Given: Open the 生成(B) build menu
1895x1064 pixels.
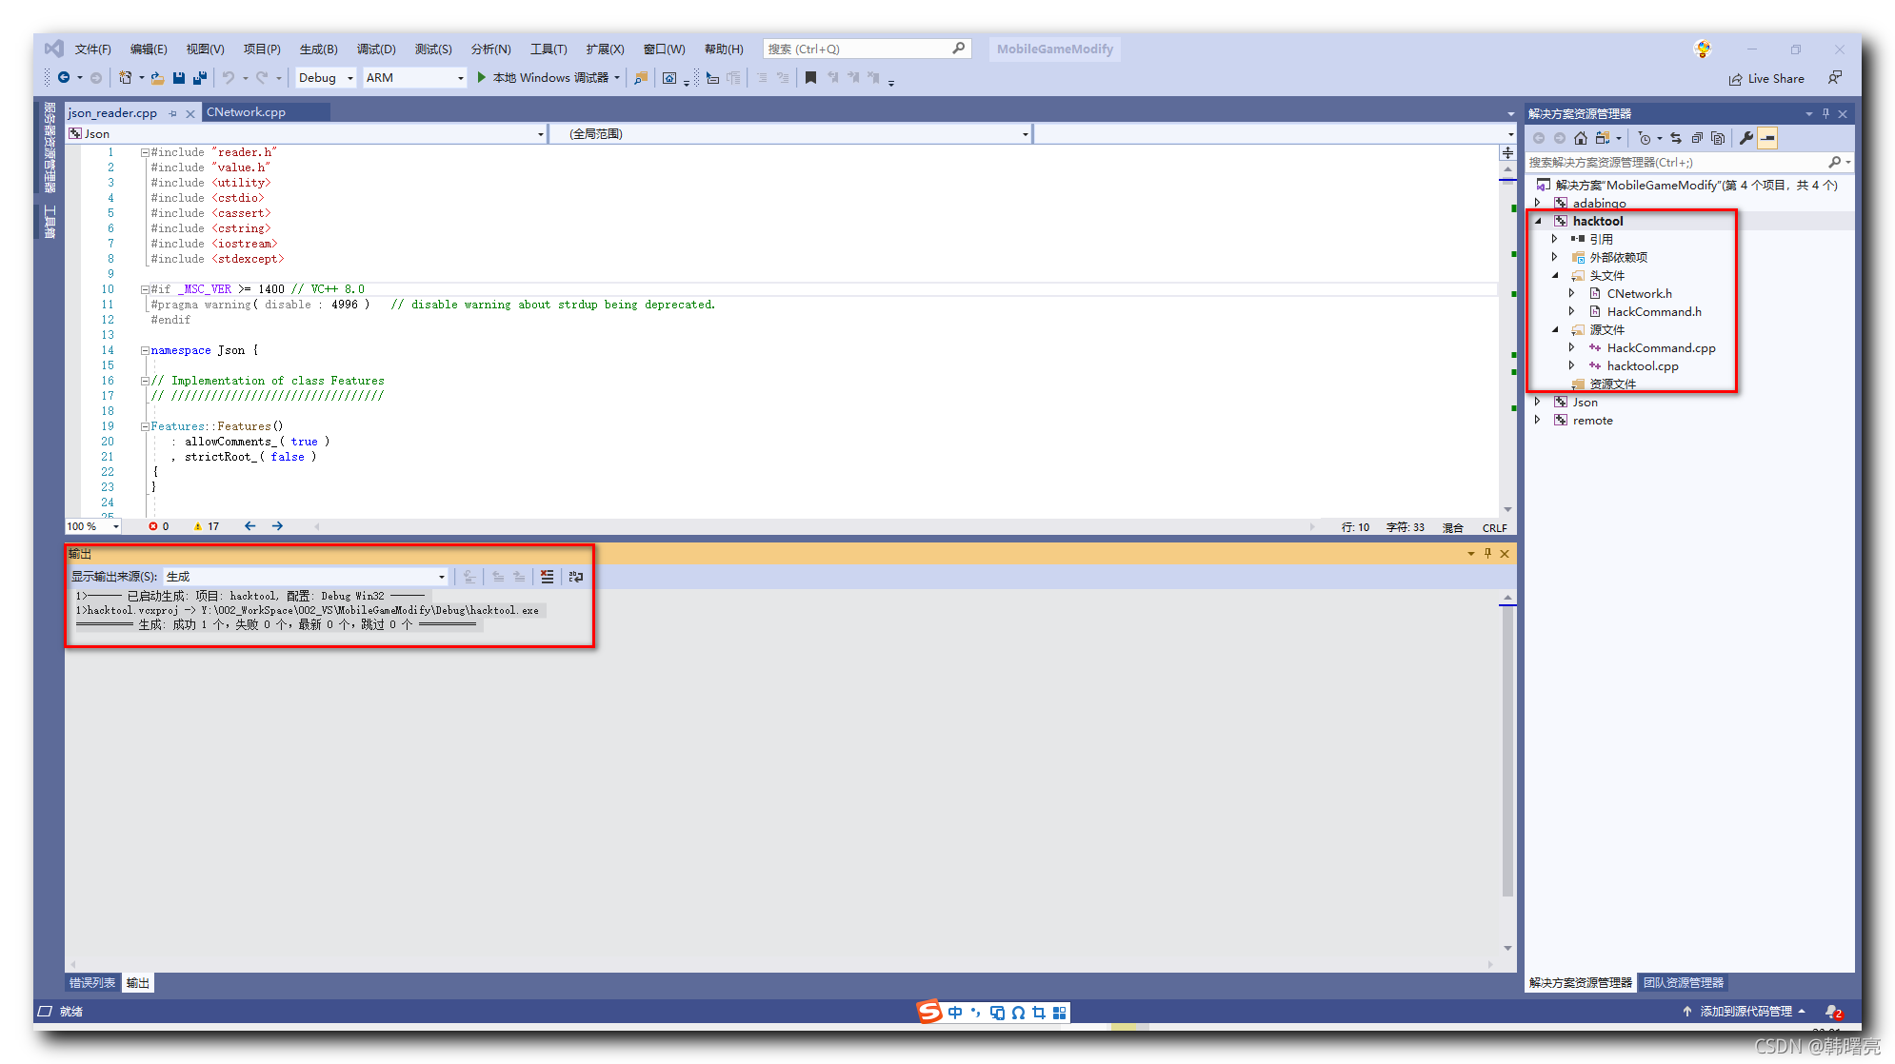Looking at the screenshot, I should pos(318,49).
